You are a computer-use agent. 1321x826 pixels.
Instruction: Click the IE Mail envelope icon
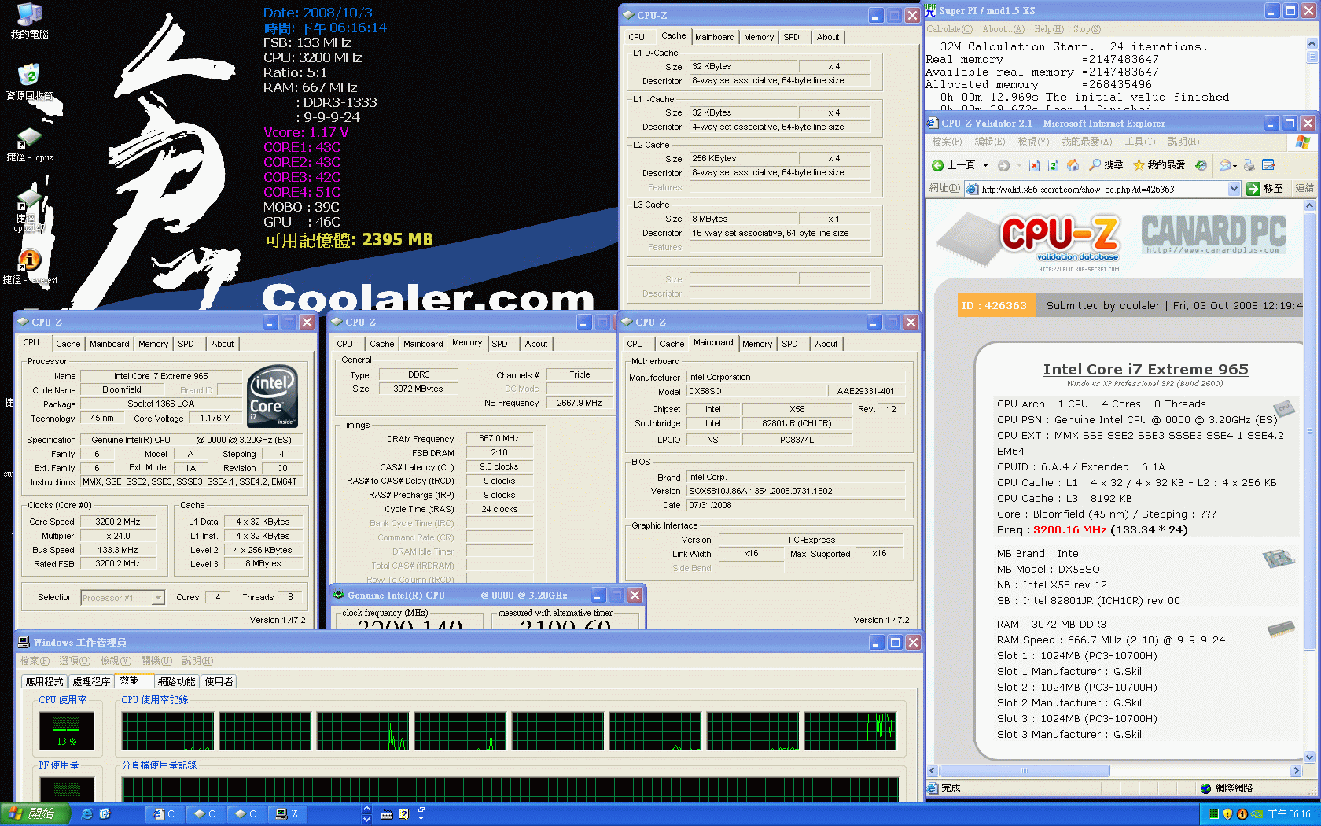(1224, 165)
